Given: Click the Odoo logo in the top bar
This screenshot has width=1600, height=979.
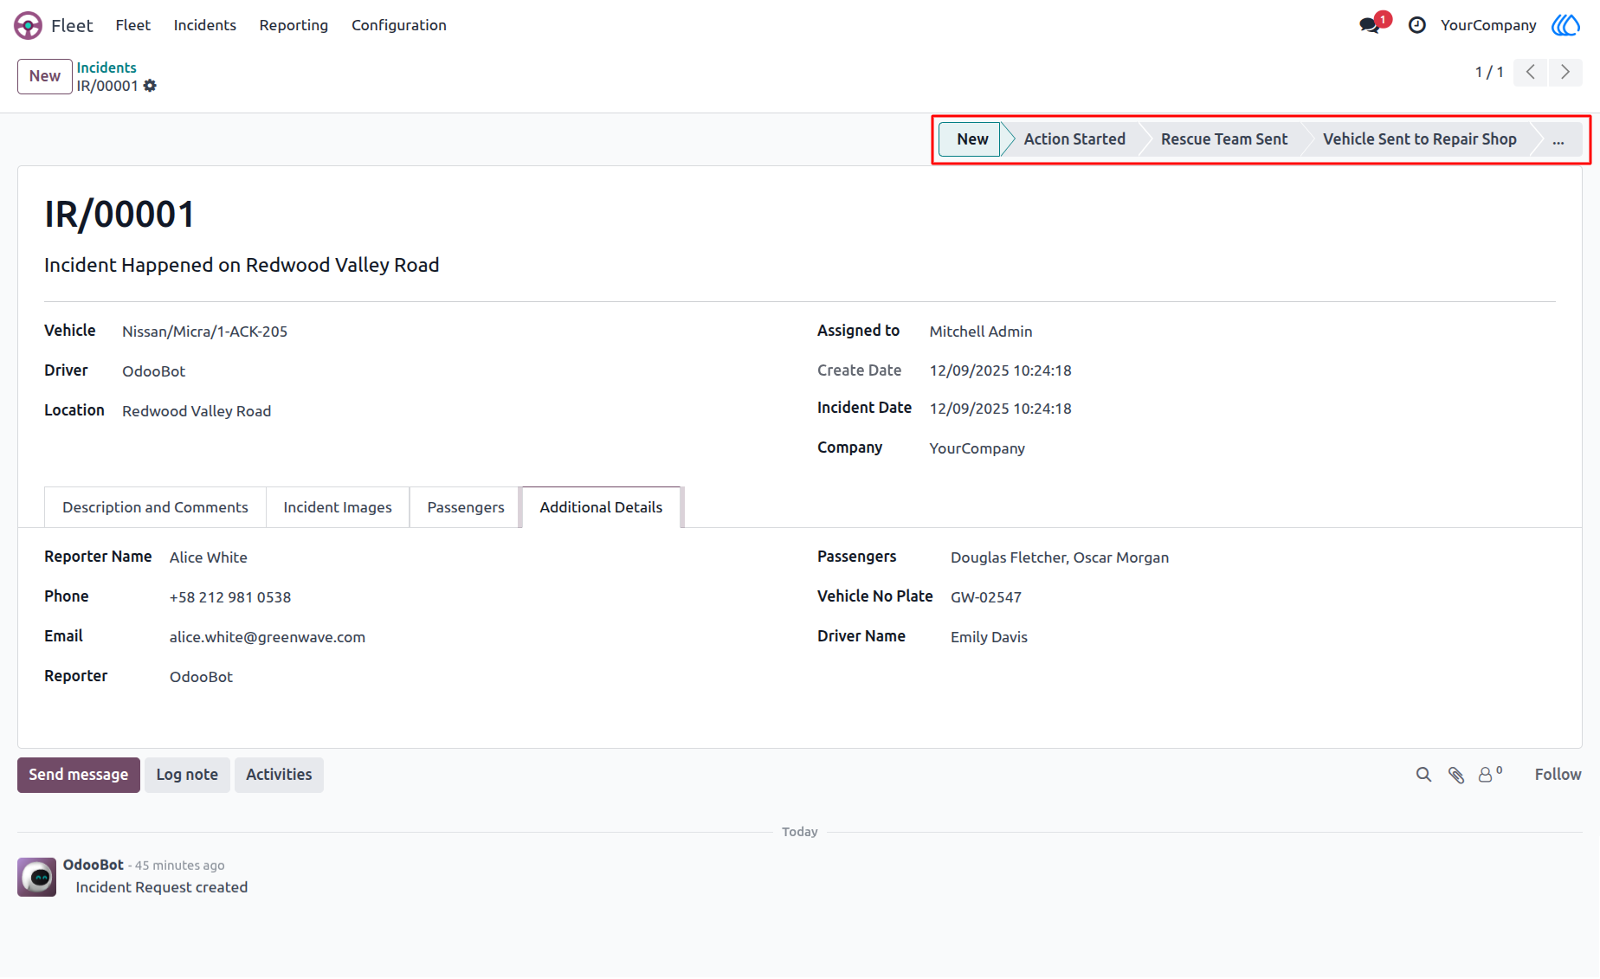Looking at the screenshot, I should point(1565,25).
